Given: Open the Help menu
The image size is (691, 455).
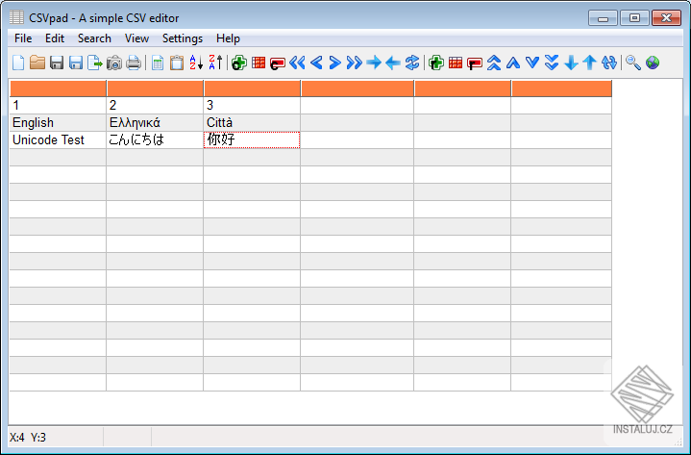Looking at the screenshot, I should (x=228, y=38).
